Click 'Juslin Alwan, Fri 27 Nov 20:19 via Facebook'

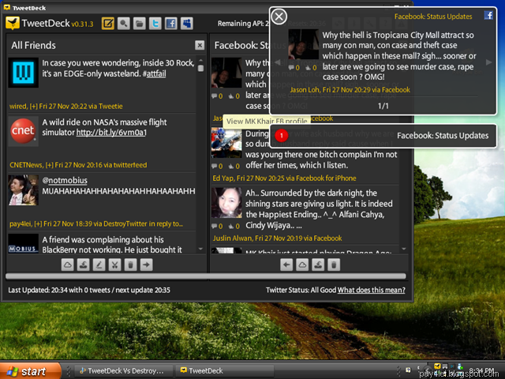(x=277, y=238)
